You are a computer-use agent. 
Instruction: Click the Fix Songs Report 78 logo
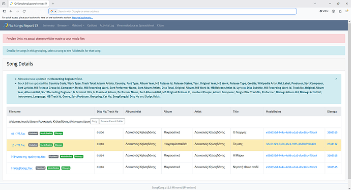pyautogui.click(x=21, y=25)
